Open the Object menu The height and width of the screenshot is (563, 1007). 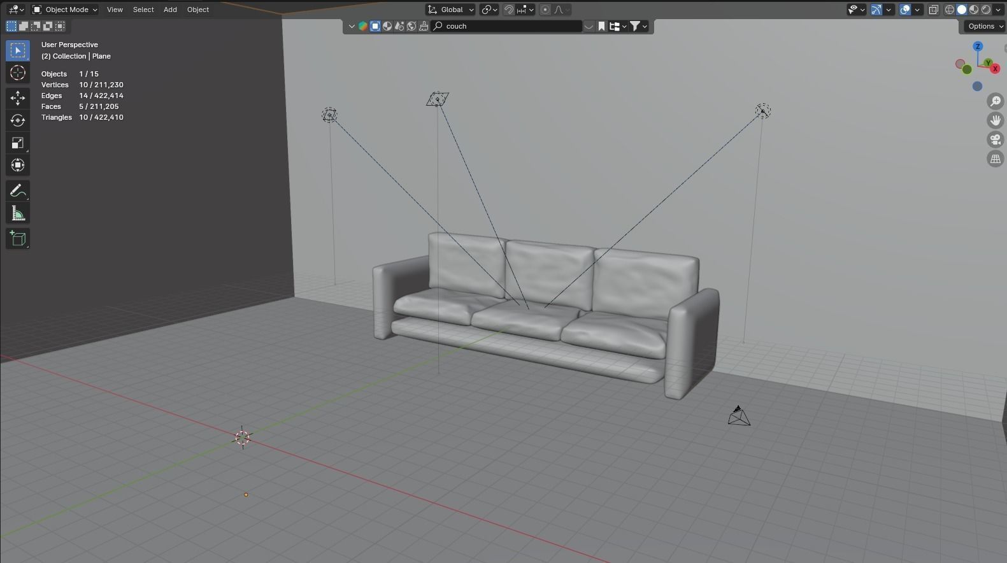coord(198,10)
